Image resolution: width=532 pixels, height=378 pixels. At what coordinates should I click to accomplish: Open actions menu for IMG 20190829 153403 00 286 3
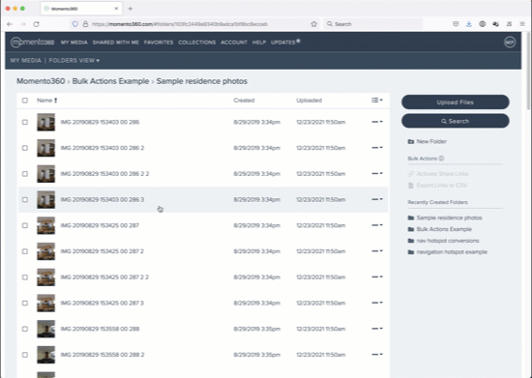[x=377, y=199]
